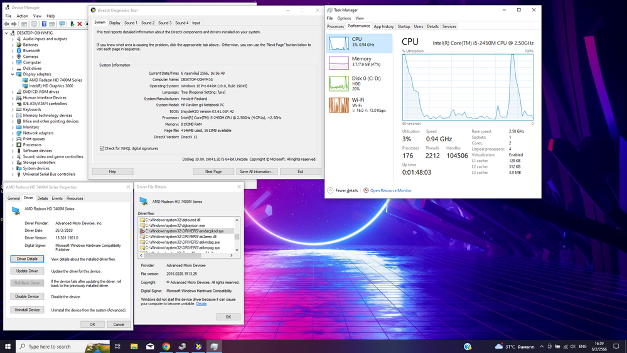This screenshot has width=627, height=353.
Task: Collapse the Display adapters category
Action: tap(13, 75)
